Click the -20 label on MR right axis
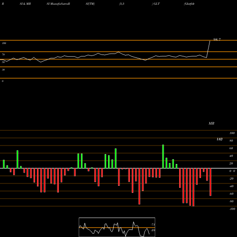This screenshot has width=237, height=237. 231,179
